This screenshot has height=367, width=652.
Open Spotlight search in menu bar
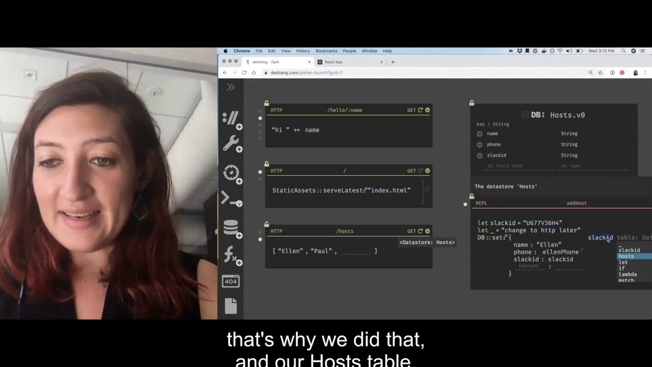point(623,51)
